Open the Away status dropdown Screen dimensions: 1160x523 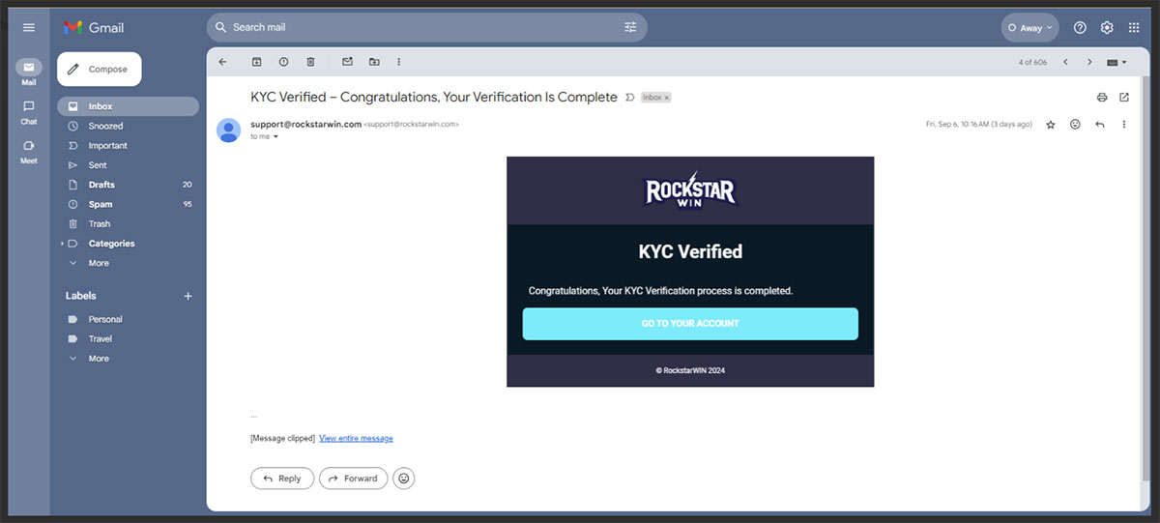pos(1029,28)
